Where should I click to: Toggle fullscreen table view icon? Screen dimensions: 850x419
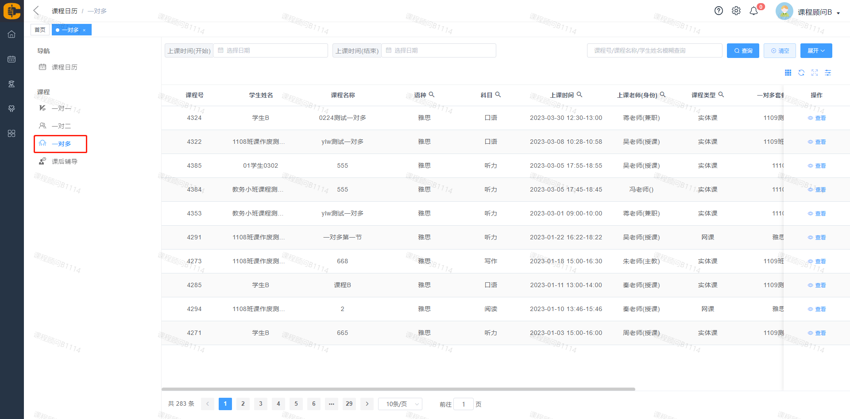815,73
